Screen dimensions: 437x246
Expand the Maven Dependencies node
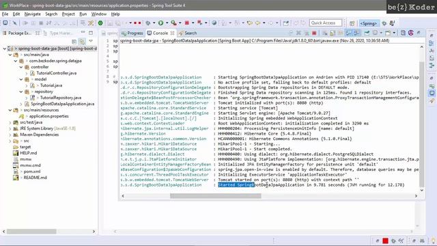[10, 135]
